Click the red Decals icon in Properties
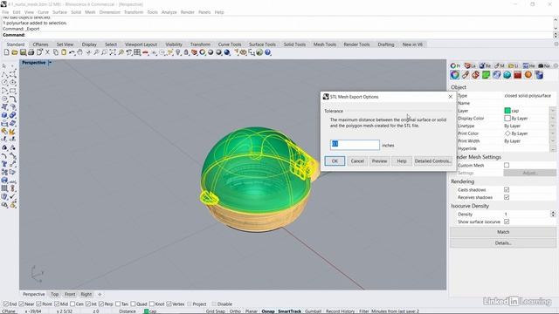 [518, 75]
